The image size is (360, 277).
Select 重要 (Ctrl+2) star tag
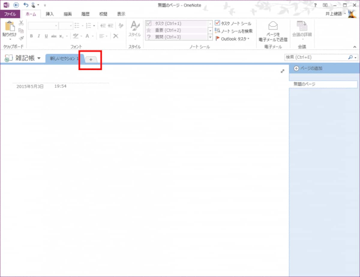176,30
